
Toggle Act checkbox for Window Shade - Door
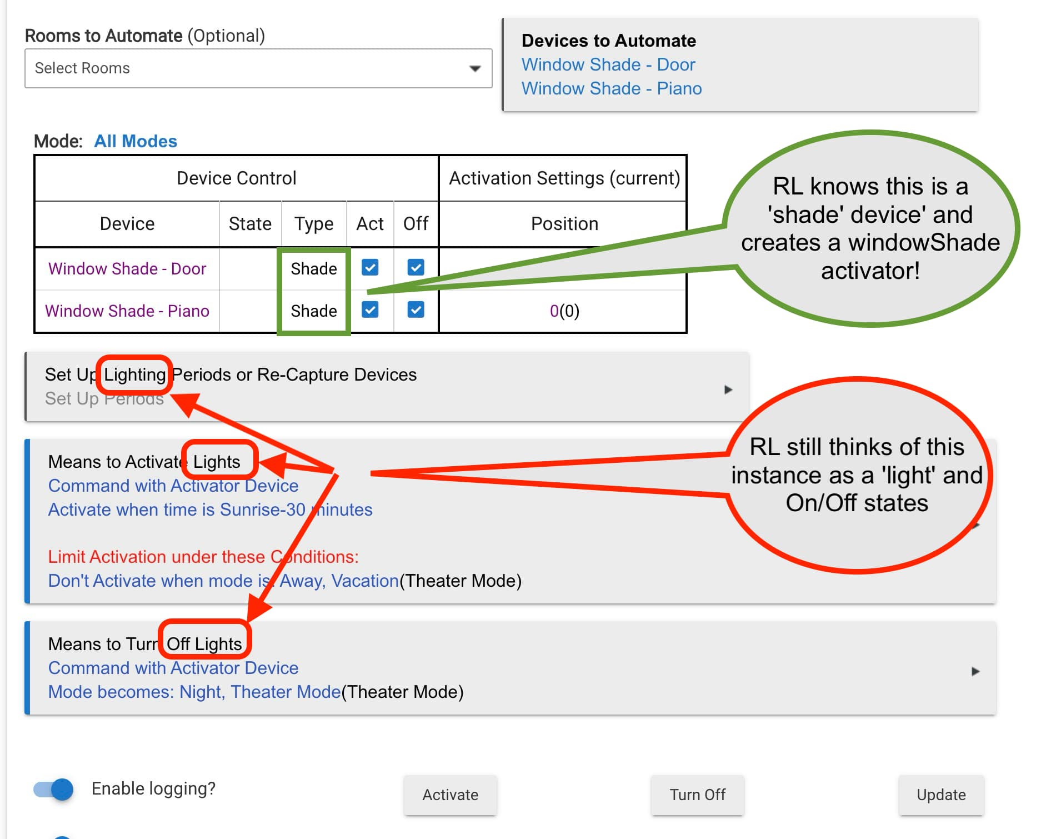click(370, 267)
